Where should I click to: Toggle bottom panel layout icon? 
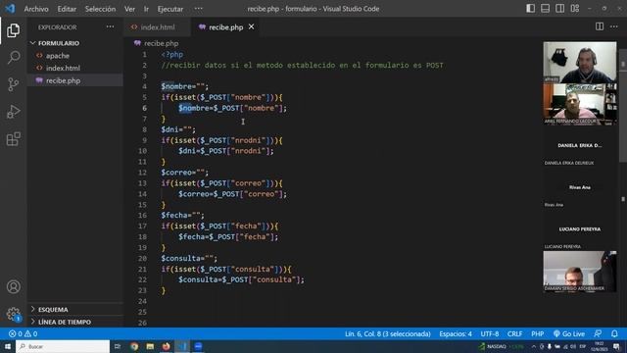tap(545, 9)
